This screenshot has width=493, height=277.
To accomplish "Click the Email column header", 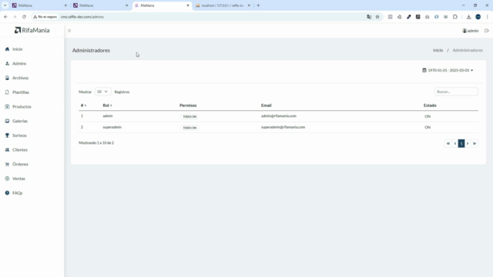I will [266, 105].
